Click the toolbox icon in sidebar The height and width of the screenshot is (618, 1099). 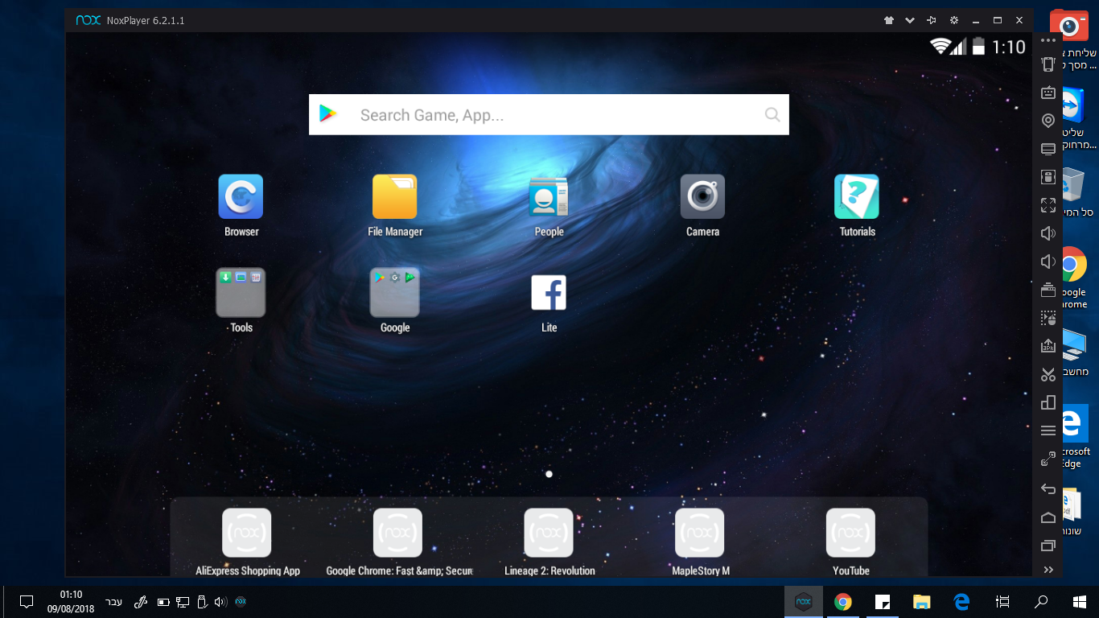coord(1048,290)
